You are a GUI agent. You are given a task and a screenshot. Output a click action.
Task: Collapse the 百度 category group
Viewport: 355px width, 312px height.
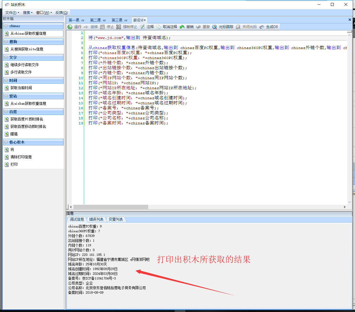(x=6, y=112)
